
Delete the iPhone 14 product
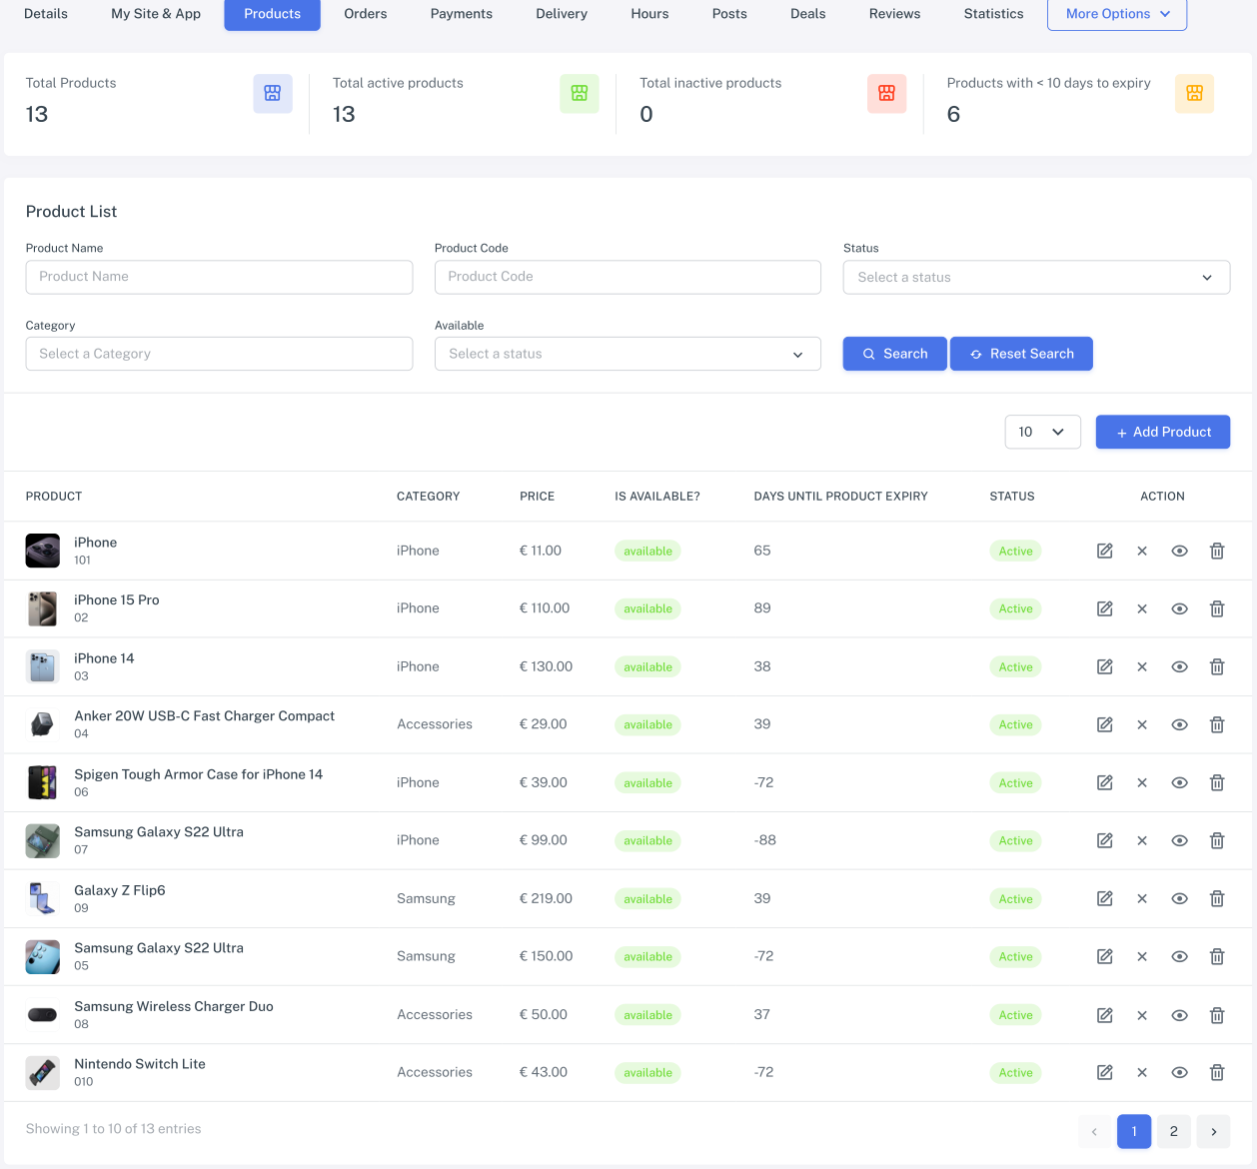coord(1217,666)
